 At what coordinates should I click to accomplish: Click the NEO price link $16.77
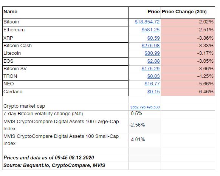point(152,84)
